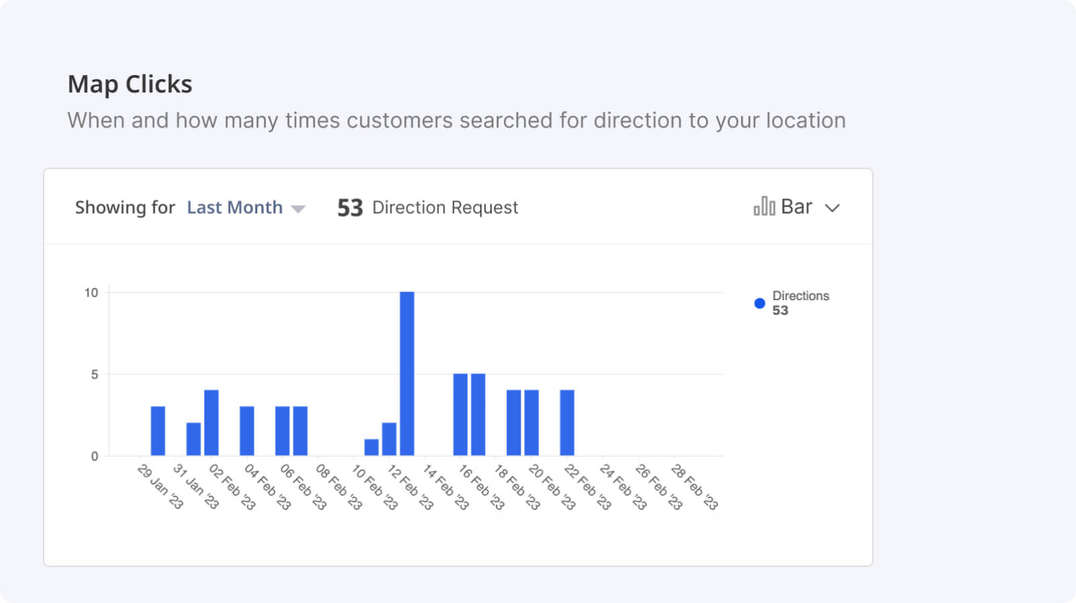Click the 5 value on y-axis

click(x=94, y=375)
